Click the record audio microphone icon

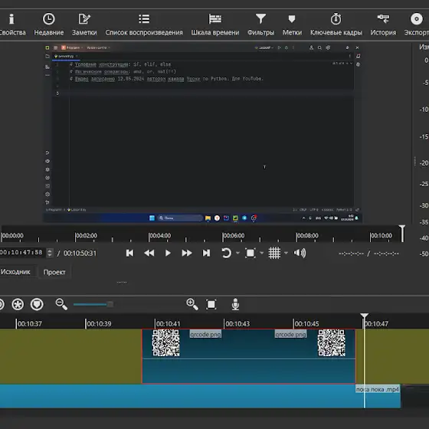coord(235,305)
